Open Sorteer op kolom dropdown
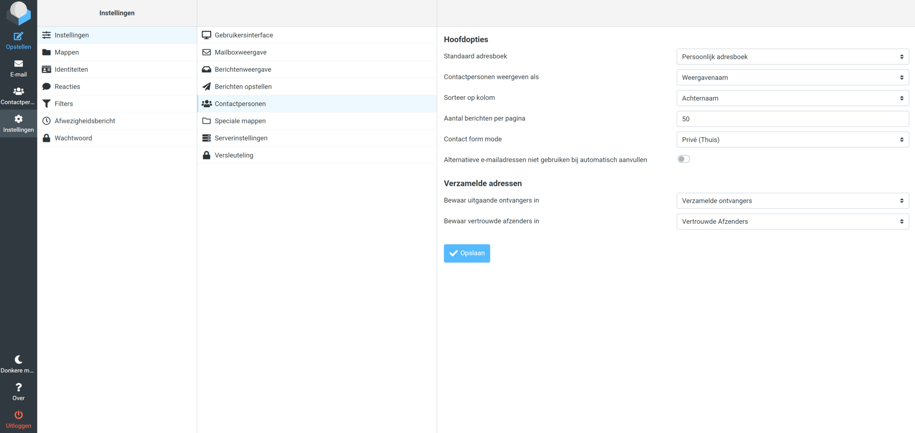 pos(793,98)
